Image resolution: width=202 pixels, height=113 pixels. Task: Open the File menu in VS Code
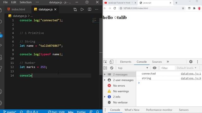[x=5, y=2]
